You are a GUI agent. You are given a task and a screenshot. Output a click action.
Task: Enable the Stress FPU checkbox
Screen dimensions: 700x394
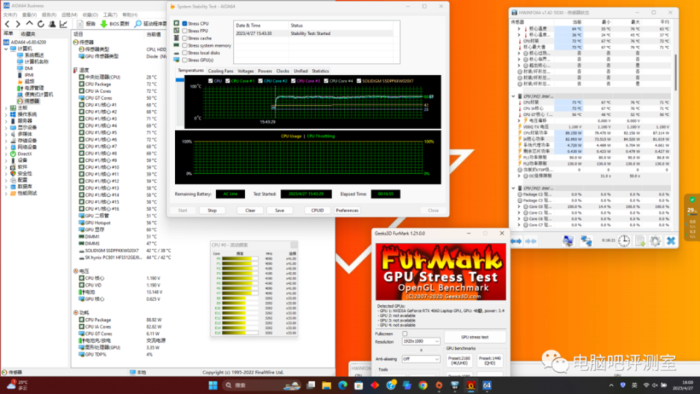click(184, 31)
